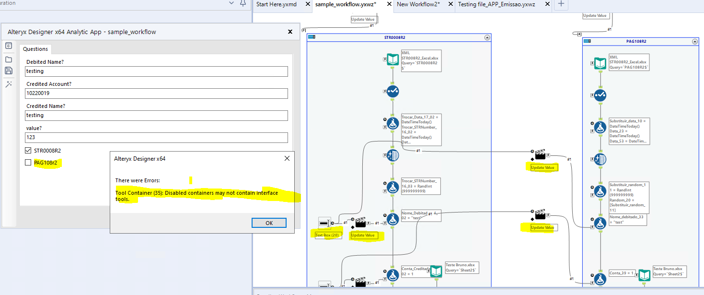
Task: Open the Formula tool named Trocar_Data_17_02
Action: tap(392, 123)
